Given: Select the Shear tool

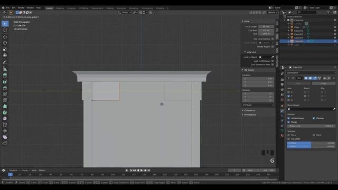Looking at the screenshot, I should pos(5,137).
